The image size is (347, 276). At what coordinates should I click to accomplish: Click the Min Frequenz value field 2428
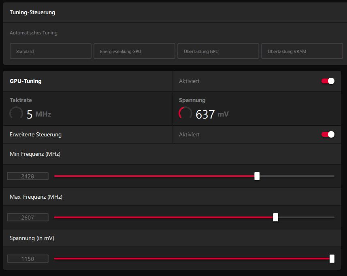pyautogui.click(x=28, y=176)
